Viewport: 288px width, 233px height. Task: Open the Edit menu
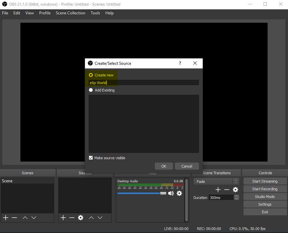pyautogui.click(x=17, y=13)
